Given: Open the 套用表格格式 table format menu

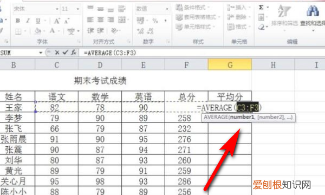Looking at the screenshot, I should pyautogui.click(x=198, y=17).
